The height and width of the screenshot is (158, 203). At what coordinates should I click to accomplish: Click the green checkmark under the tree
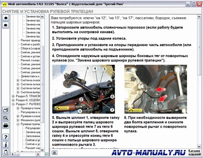click(47, 154)
